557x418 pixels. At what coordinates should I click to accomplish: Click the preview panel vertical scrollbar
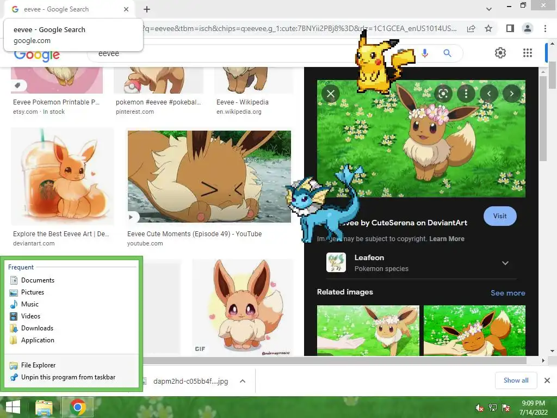point(543,118)
